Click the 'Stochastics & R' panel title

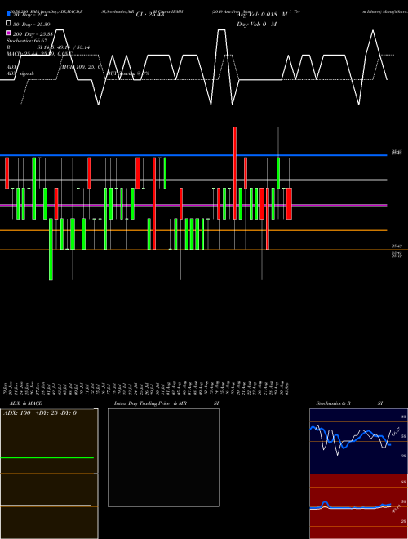[334, 403]
